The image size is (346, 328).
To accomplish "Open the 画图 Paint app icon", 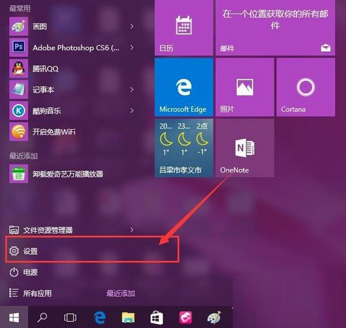I will coord(18,27).
